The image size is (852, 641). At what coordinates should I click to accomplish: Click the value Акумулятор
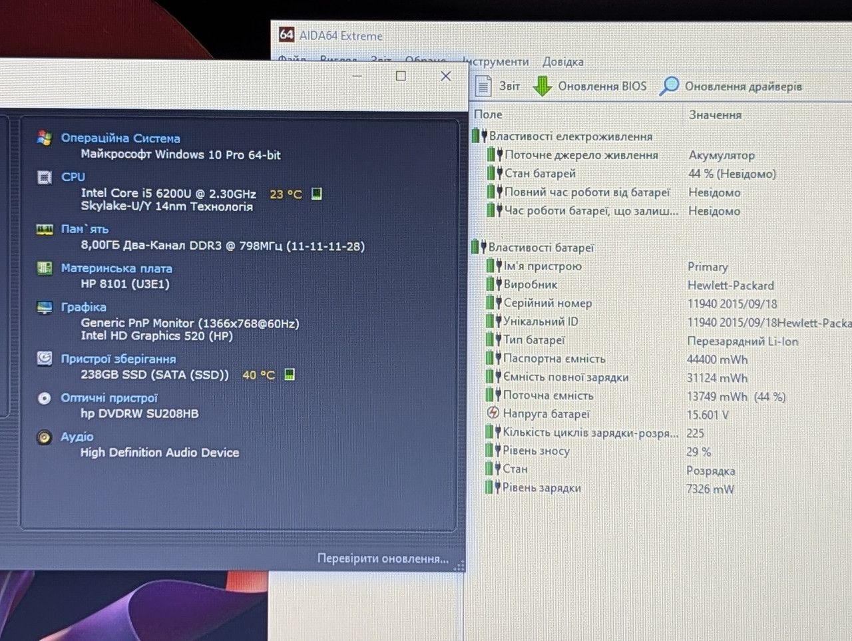722,155
